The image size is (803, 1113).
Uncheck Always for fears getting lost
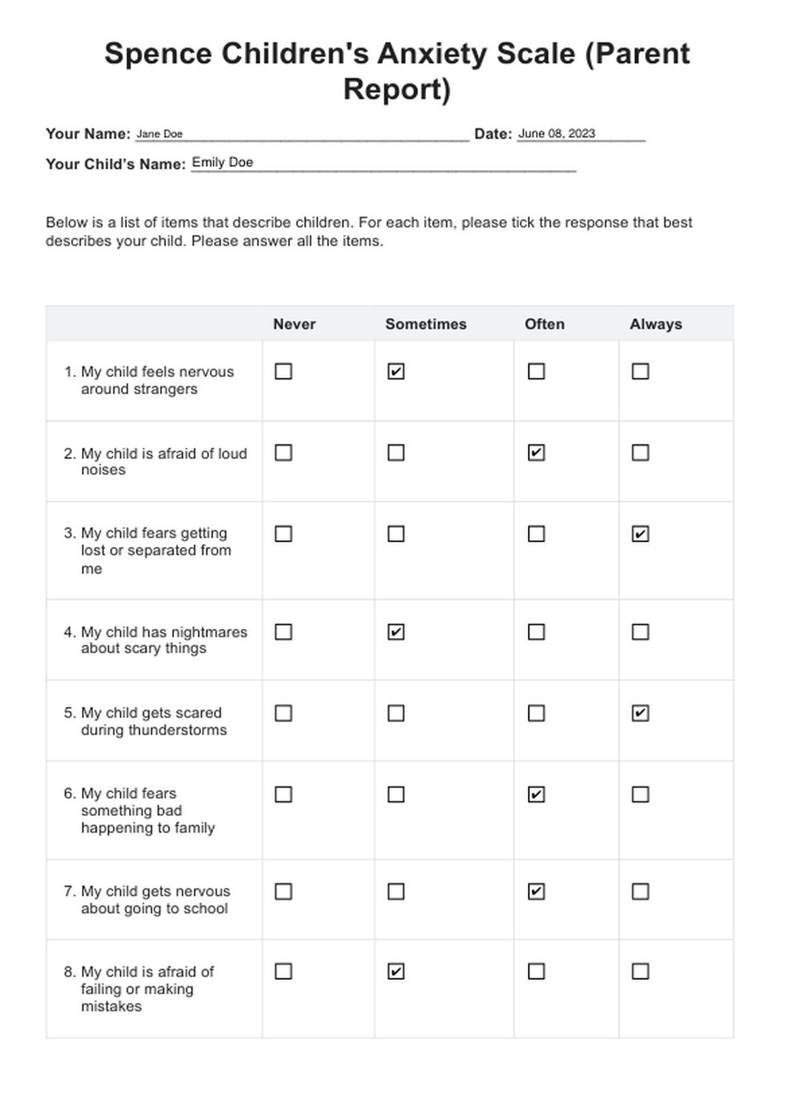pos(640,534)
